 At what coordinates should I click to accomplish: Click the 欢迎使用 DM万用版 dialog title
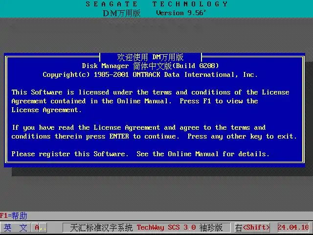pyautogui.click(x=150, y=57)
